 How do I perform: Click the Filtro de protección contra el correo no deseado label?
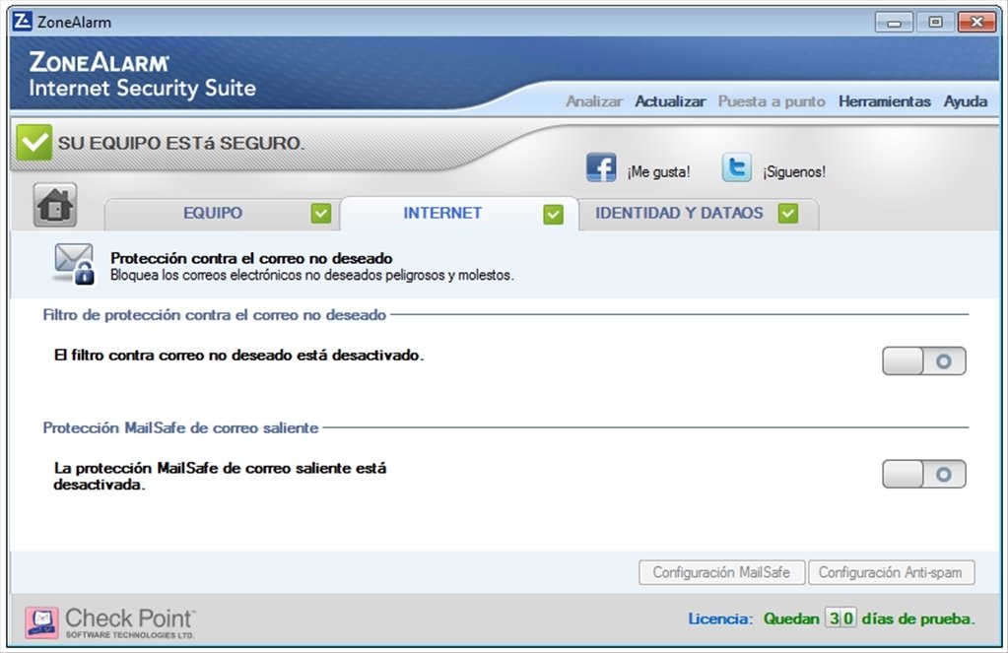coord(215,315)
